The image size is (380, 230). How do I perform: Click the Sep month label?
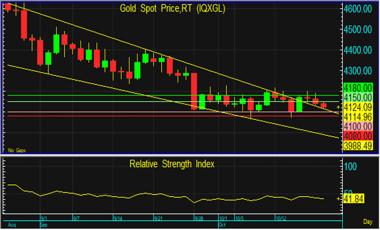[x=44, y=225]
